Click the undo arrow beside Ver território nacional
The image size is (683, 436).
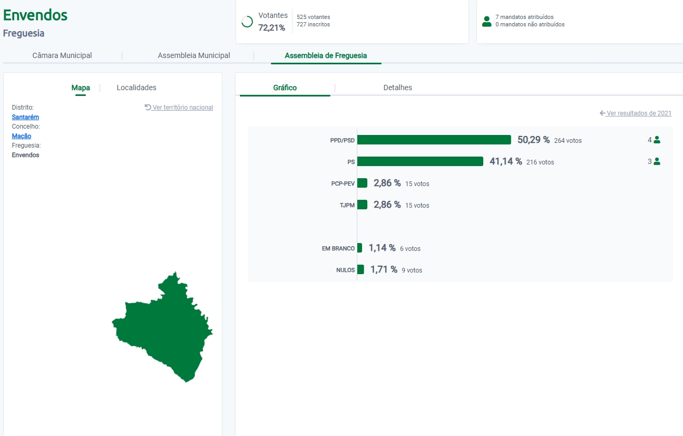(x=148, y=107)
